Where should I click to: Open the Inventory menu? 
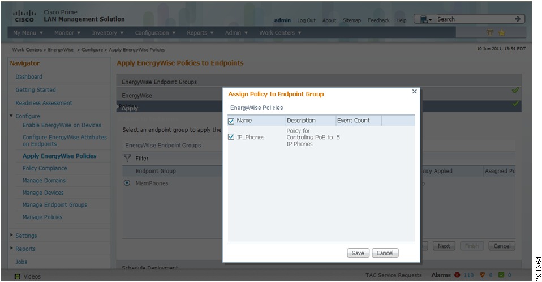pyautogui.click(x=107, y=32)
